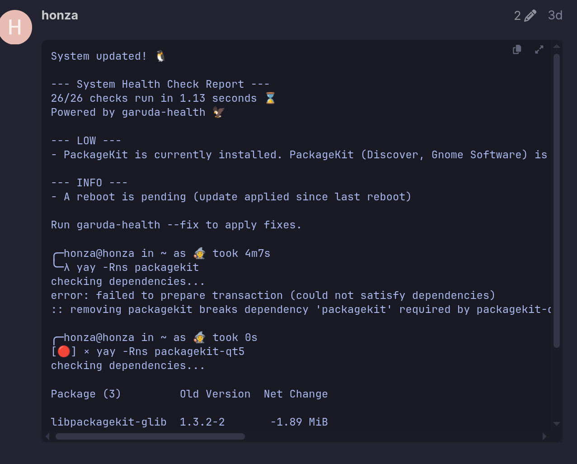
Task: Click the edit count number 2
Action: tap(517, 16)
